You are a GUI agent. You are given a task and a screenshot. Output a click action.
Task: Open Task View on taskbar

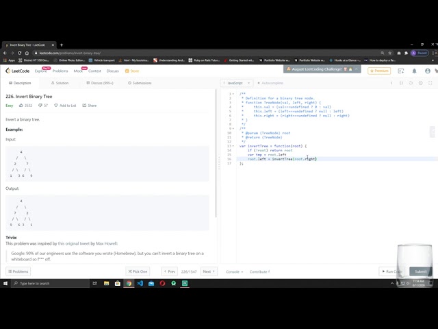click(x=94, y=283)
